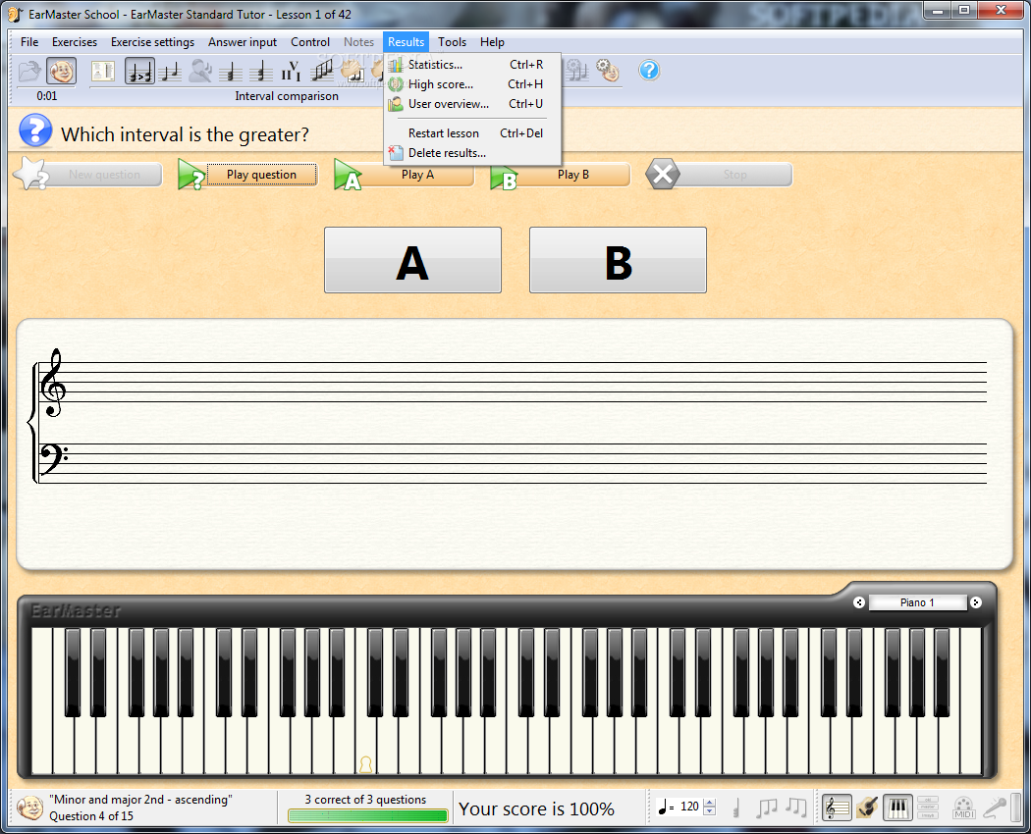Toggle the tutor face toolbar icon
1031x834 pixels.
[61, 71]
